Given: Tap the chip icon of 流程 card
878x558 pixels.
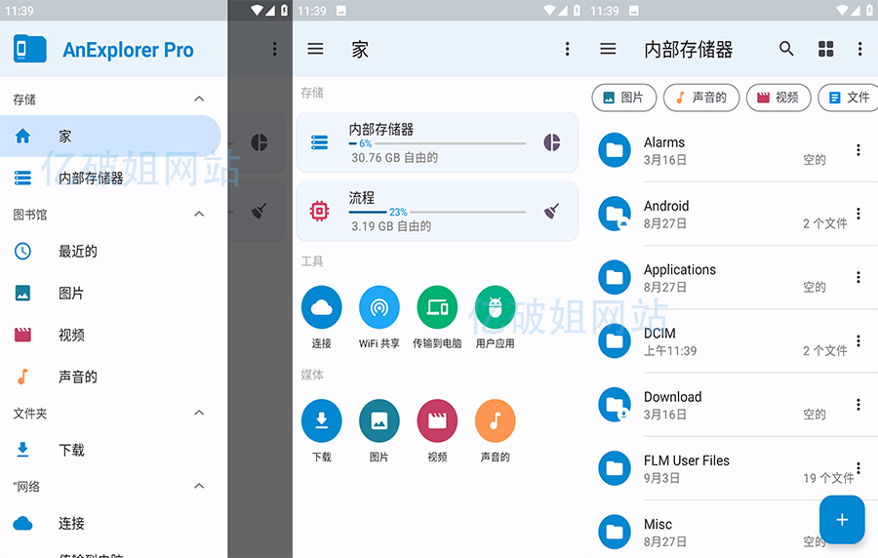Looking at the screenshot, I should (320, 211).
